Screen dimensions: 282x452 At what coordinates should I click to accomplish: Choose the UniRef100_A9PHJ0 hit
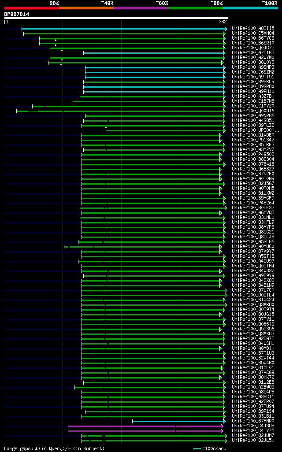(253, 91)
